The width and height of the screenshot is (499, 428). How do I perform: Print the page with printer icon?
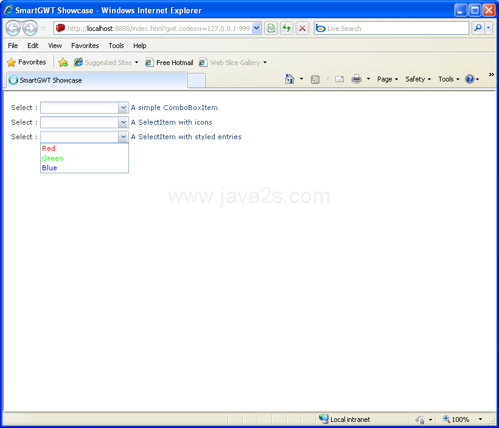pos(357,79)
